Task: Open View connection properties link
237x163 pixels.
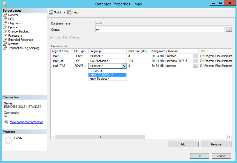Action: pyautogui.click(x=26, y=122)
